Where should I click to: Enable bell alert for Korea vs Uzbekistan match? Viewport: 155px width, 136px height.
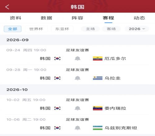click(x=77, y=128)
